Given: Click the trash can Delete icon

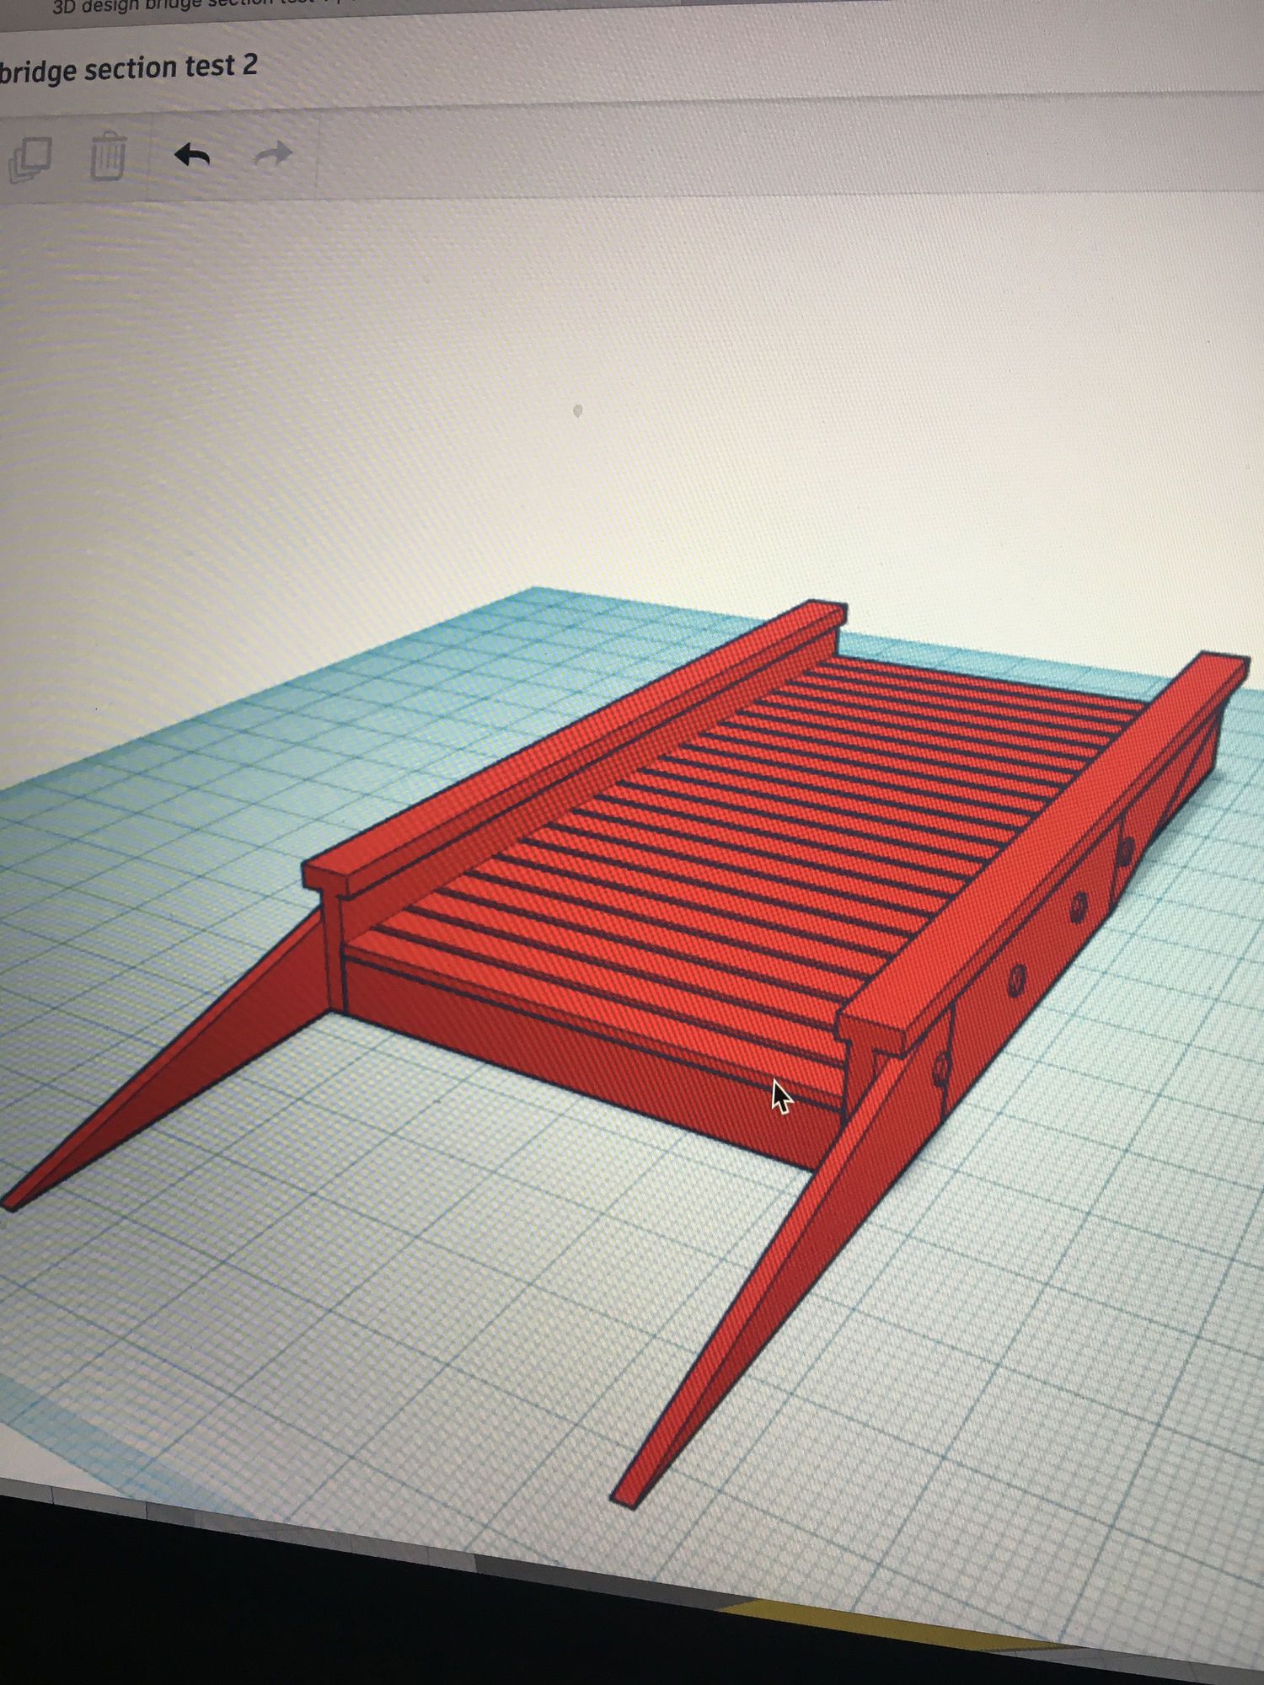Looking at the screenshot, I should [x=108, y=157].
